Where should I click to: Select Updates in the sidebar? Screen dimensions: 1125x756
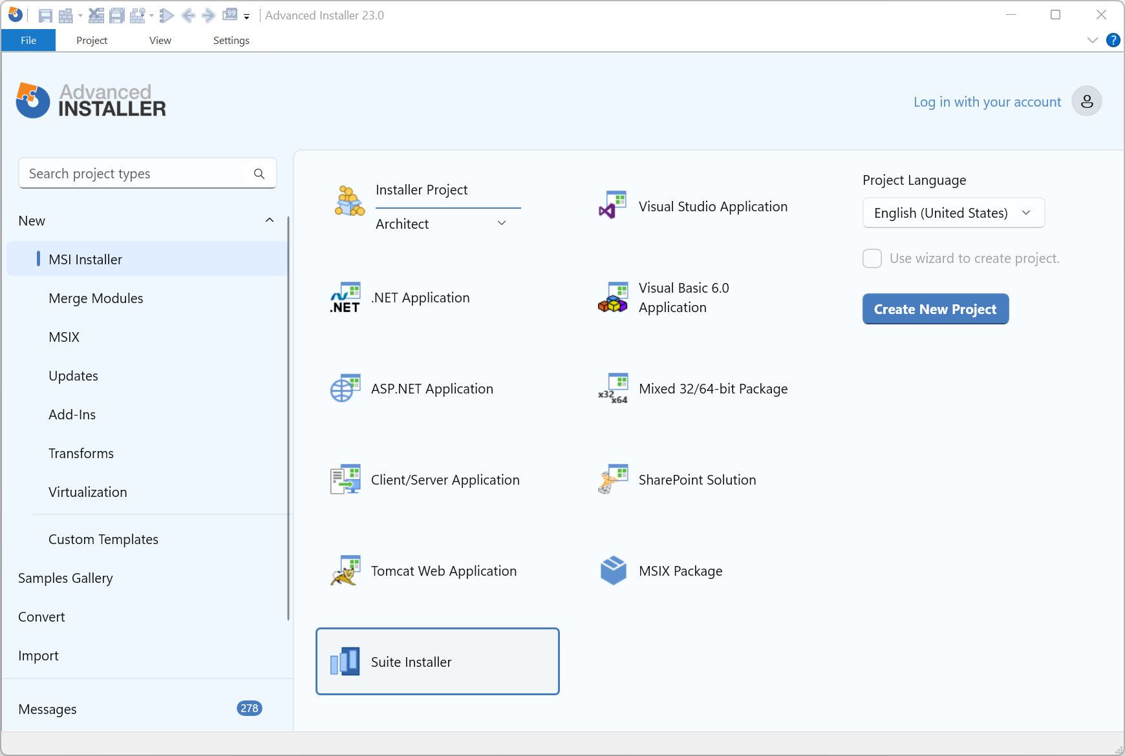tap(73, 375)
